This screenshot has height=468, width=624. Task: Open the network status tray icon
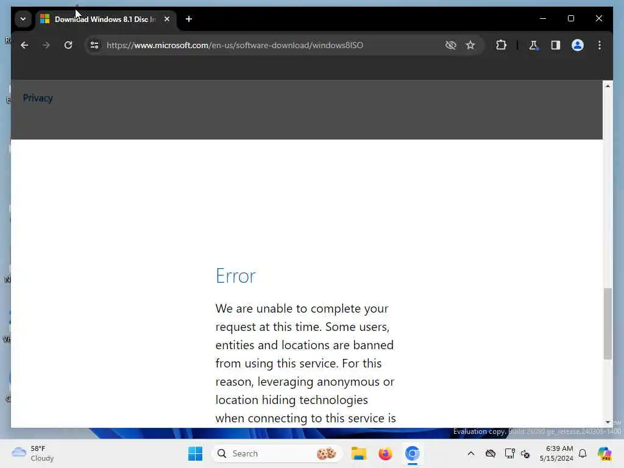509,453
